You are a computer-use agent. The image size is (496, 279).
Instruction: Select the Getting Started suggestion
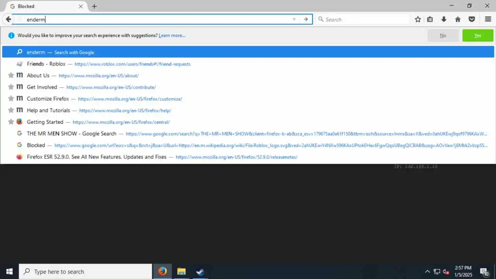coord(248,122)
